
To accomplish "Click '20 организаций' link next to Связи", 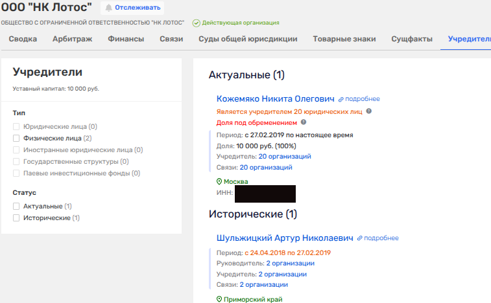I will [265, 167].
